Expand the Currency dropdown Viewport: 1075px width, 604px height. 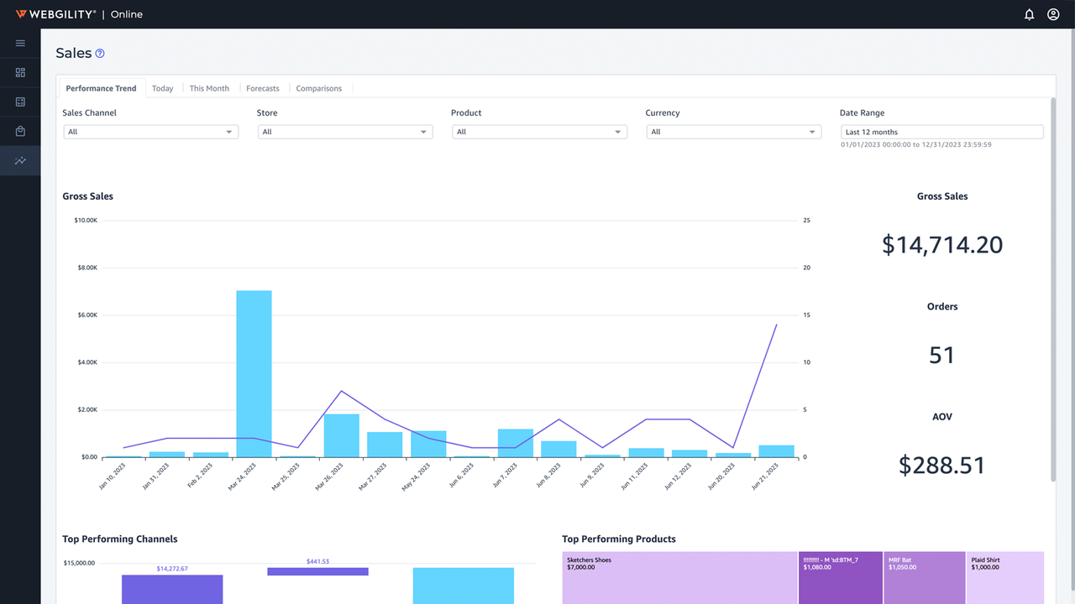pos(733,132)
